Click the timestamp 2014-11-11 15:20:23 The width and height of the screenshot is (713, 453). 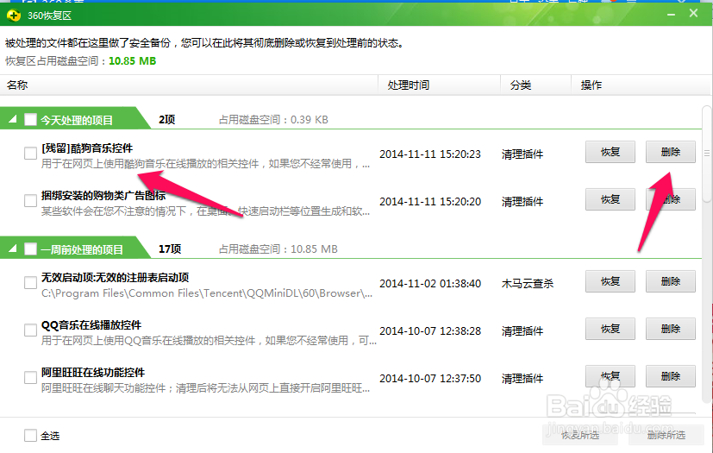pyautogui.click(x=430, y=154)
